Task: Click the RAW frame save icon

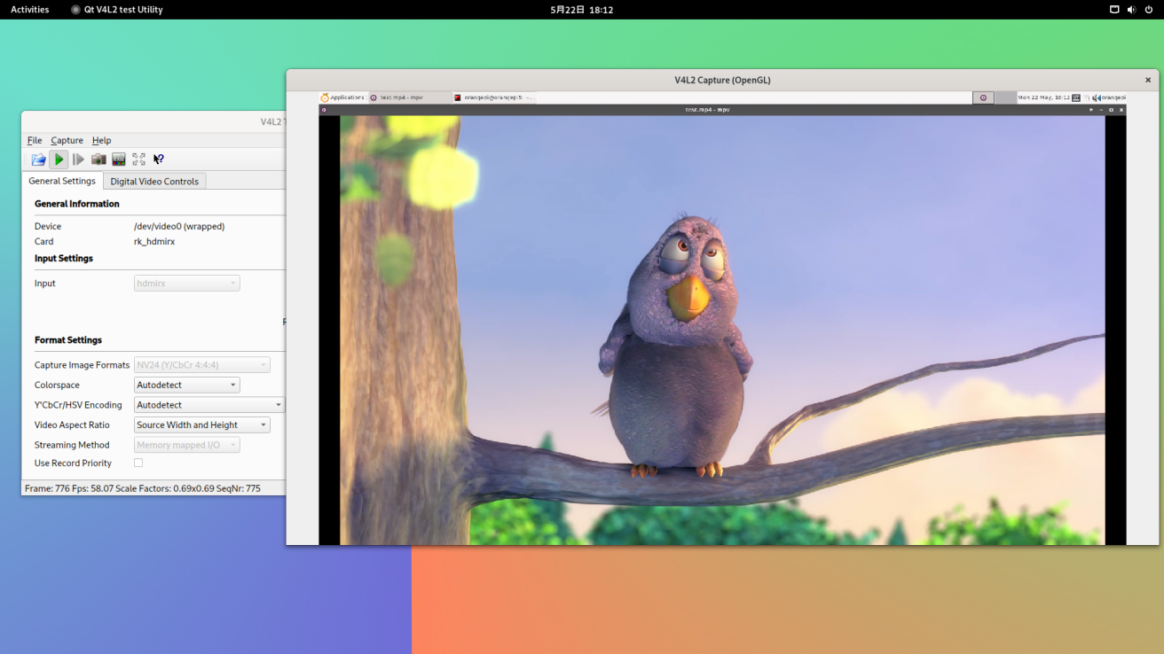Action: point(119,160)
